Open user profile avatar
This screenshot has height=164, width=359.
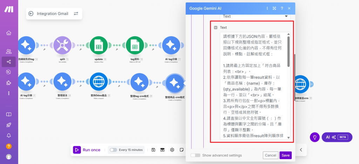[9, 157]
